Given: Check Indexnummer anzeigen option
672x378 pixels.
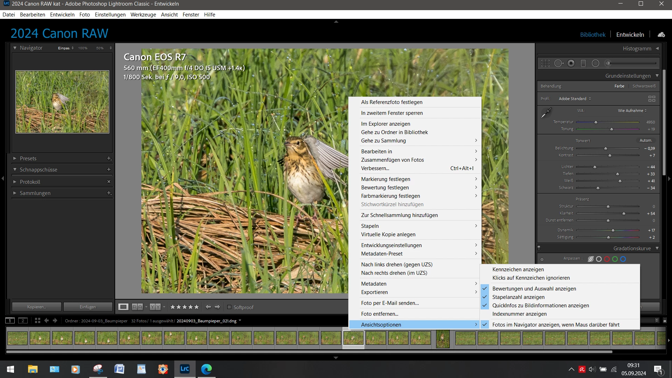Looking at the screenshot, I should pyautogui.click(x=519, y=314).
